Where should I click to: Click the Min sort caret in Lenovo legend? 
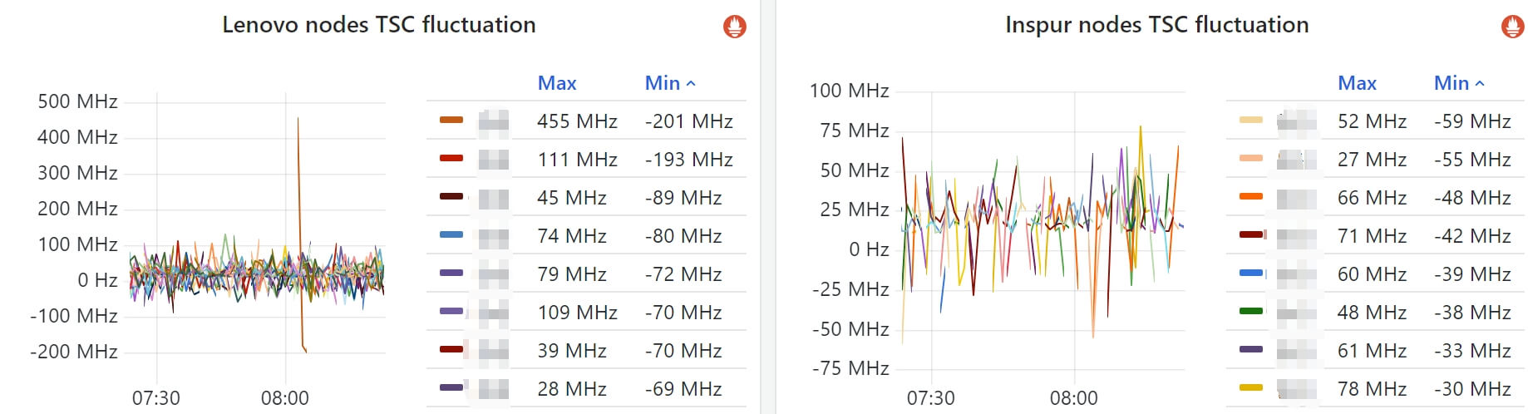pos(691,83)
